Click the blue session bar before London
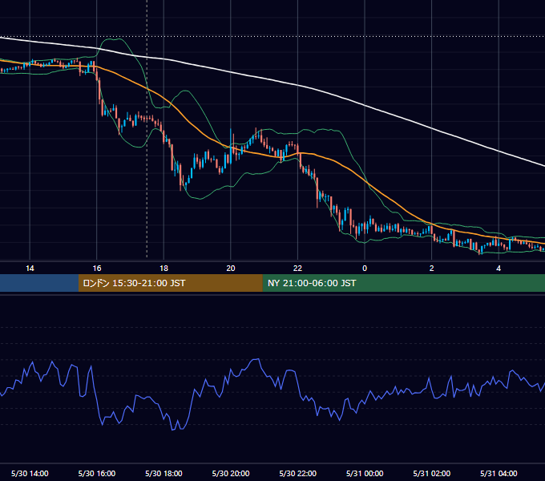 [39, 283]
